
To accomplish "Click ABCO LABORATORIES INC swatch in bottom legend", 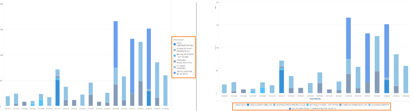I will 248,105.
